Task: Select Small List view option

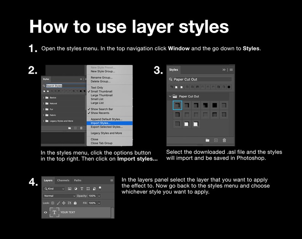Action: 97,99
